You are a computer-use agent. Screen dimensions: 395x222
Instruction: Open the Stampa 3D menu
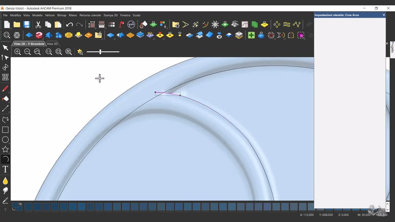(110, 15)
